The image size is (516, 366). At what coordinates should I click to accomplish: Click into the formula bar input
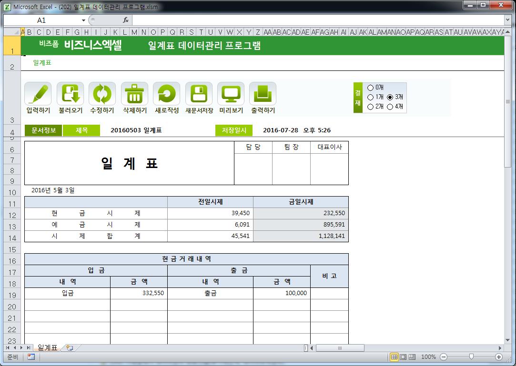click(x=318, y=20)
